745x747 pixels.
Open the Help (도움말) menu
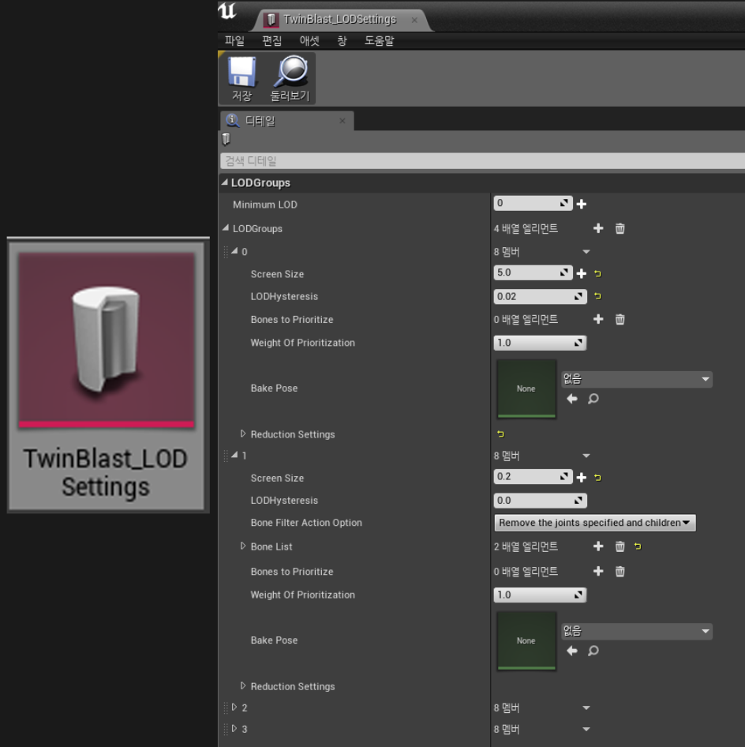click(x=380, y=41)
